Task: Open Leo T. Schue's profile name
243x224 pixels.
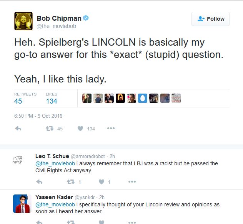Action: (52, 156)
